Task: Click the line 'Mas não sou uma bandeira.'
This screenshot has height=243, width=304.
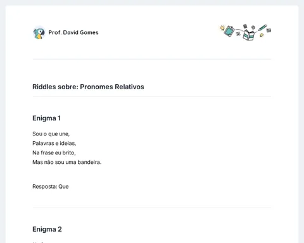Action: click(x=67, y=162)
